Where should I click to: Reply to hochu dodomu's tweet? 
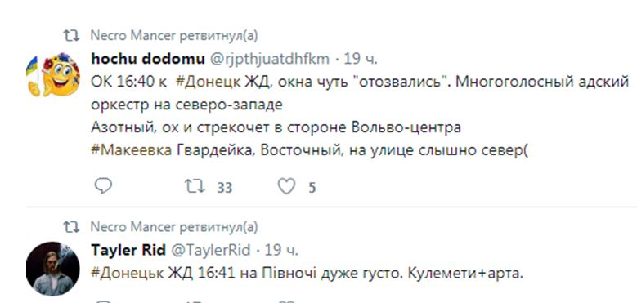click(103, 186)
